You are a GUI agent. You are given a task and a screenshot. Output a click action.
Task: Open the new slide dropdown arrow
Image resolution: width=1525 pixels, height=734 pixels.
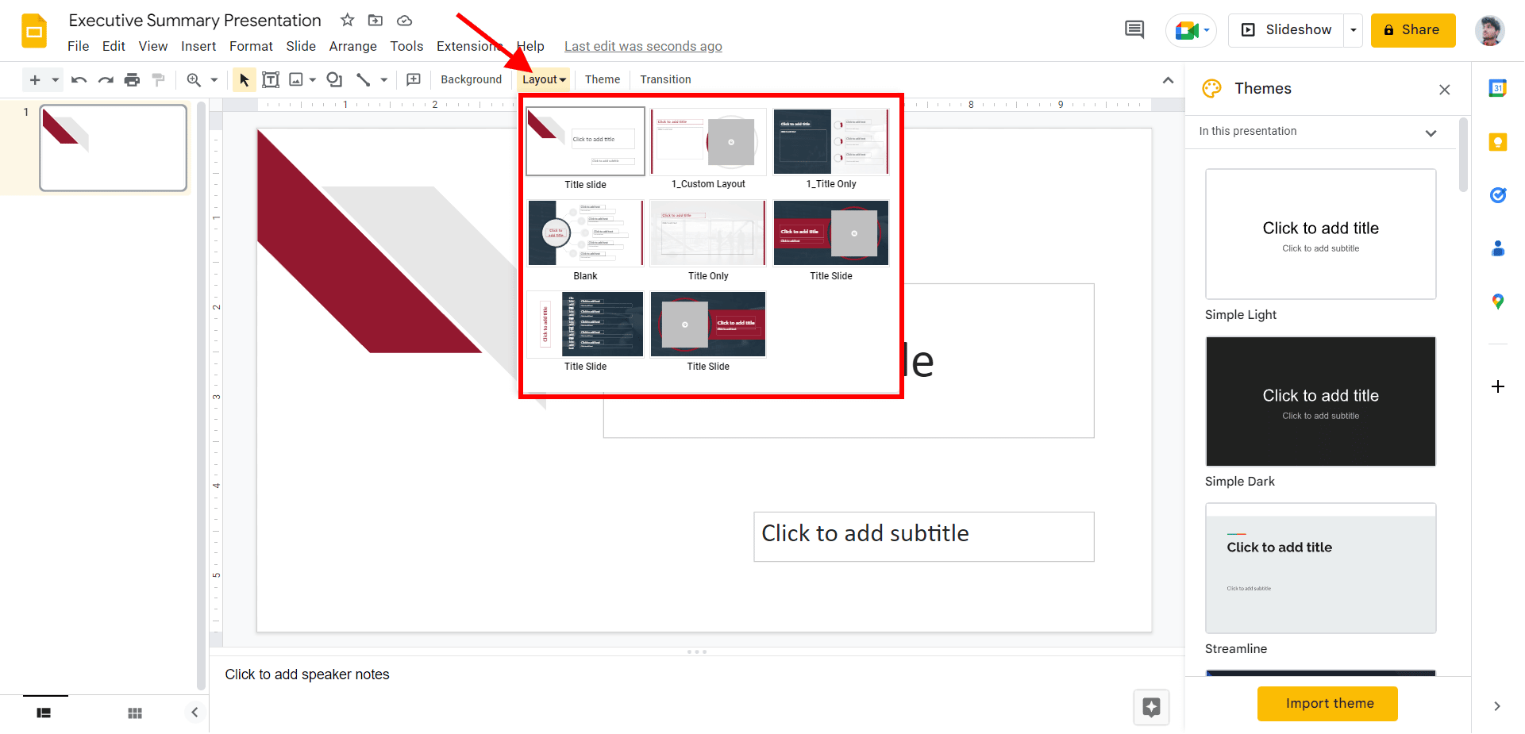pyautogui.click(x=54, y=79)
